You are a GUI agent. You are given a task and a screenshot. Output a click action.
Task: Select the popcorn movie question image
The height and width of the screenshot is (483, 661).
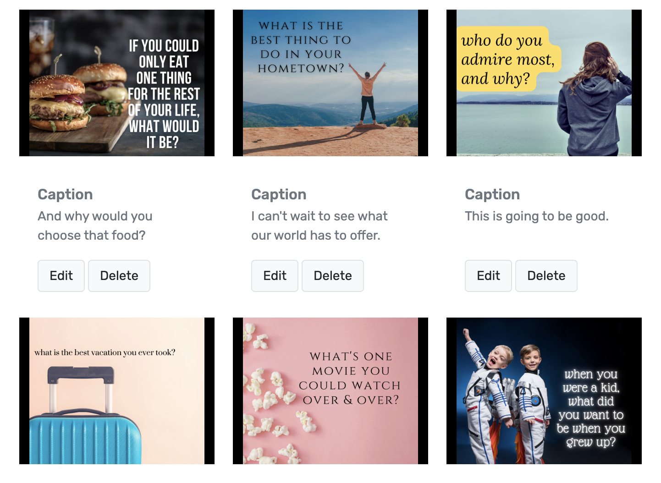(330, 391)
